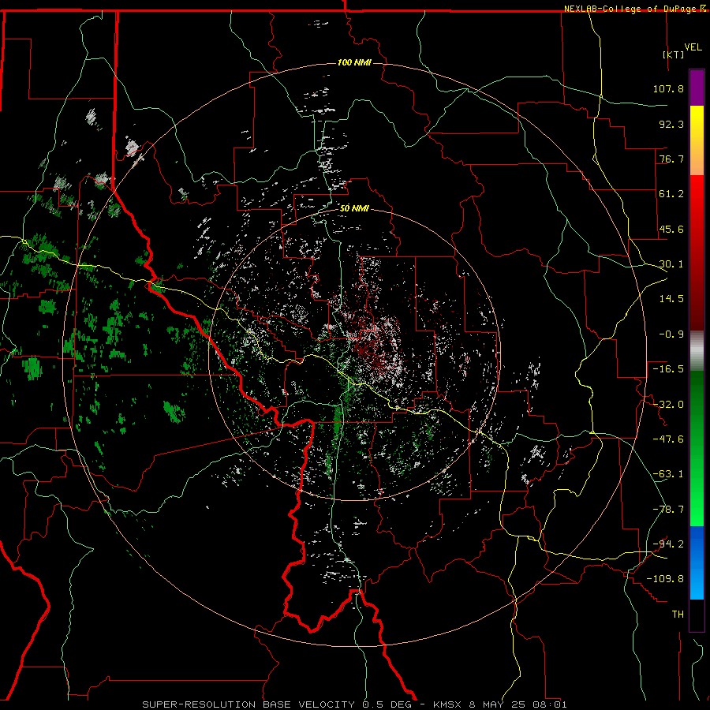Click the 50 NMI range ring label
The image size is (710, 710).
354,208
